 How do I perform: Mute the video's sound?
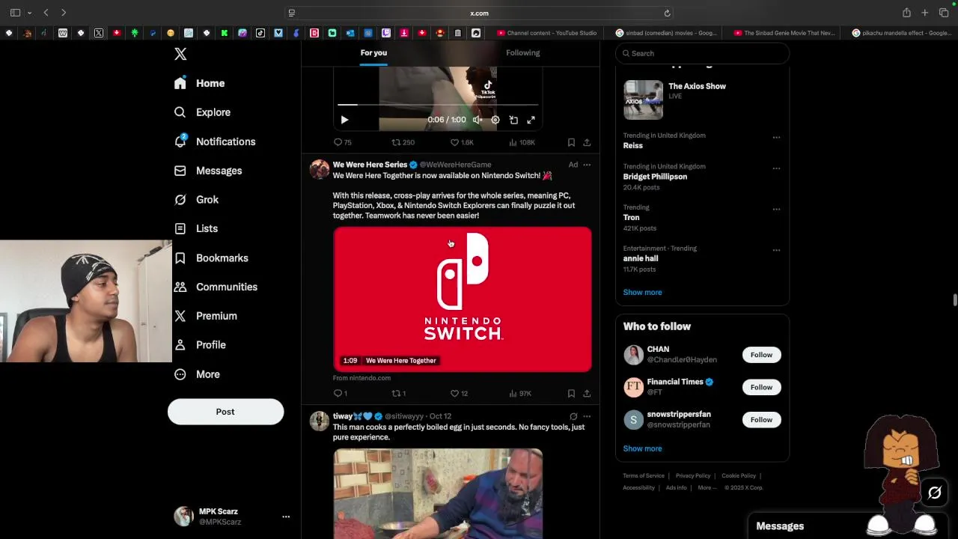coord(478,120)
